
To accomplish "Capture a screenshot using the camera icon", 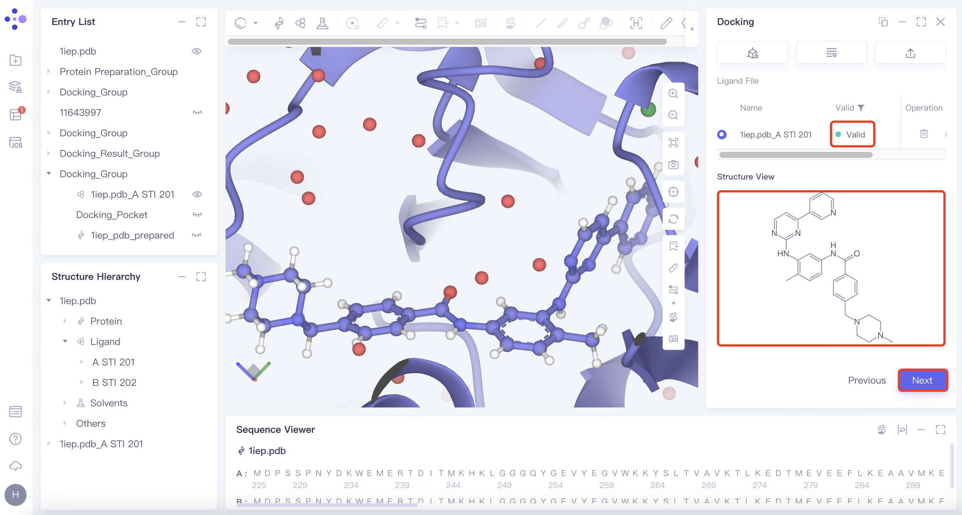I will point(673,165).
